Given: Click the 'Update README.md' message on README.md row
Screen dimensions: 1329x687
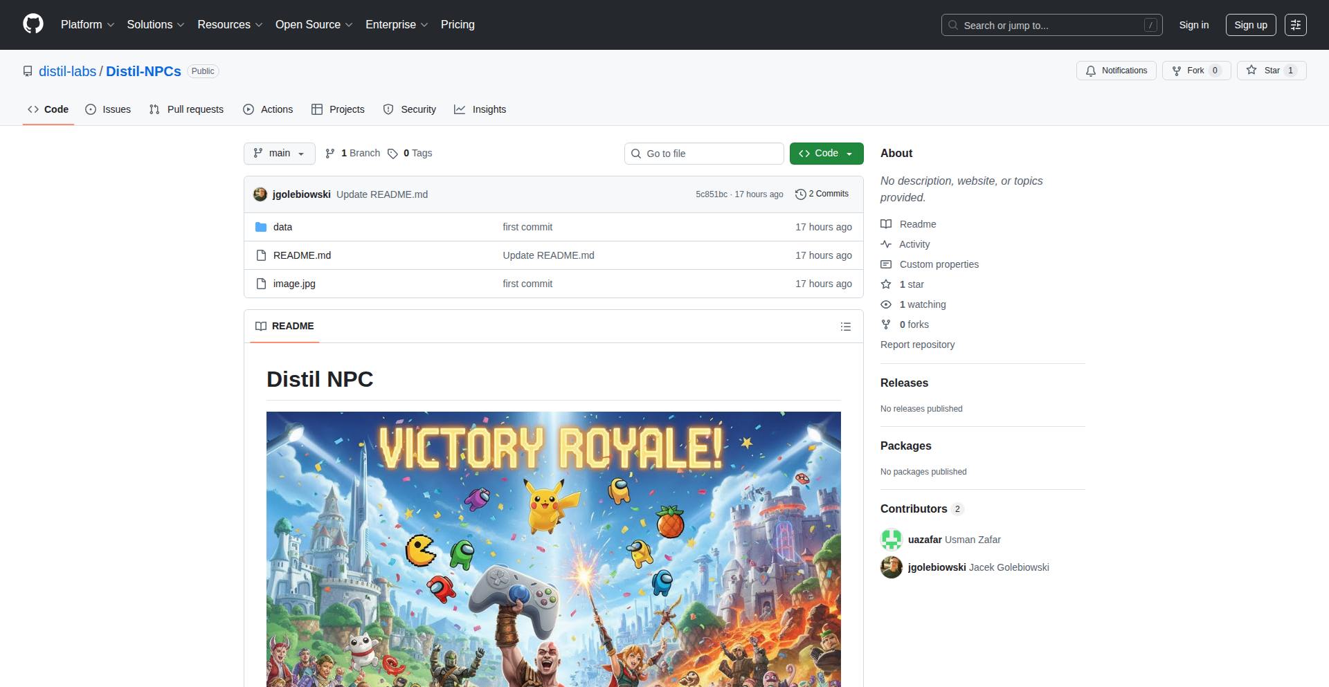Looking at the screenshot, I should 548,255.
